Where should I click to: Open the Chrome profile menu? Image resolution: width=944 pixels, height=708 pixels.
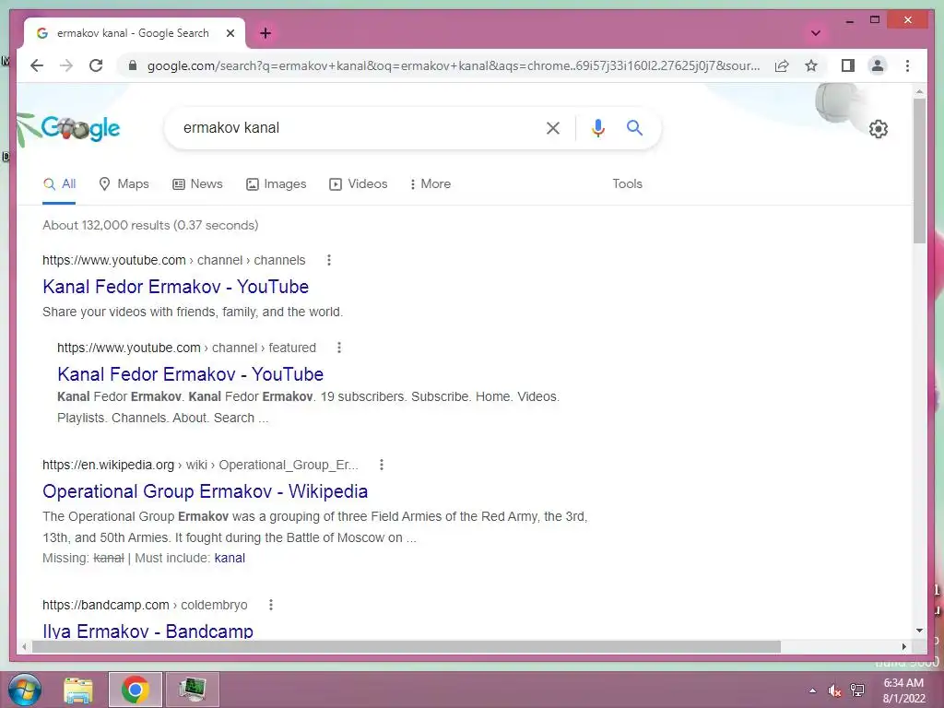pos(878,65)
